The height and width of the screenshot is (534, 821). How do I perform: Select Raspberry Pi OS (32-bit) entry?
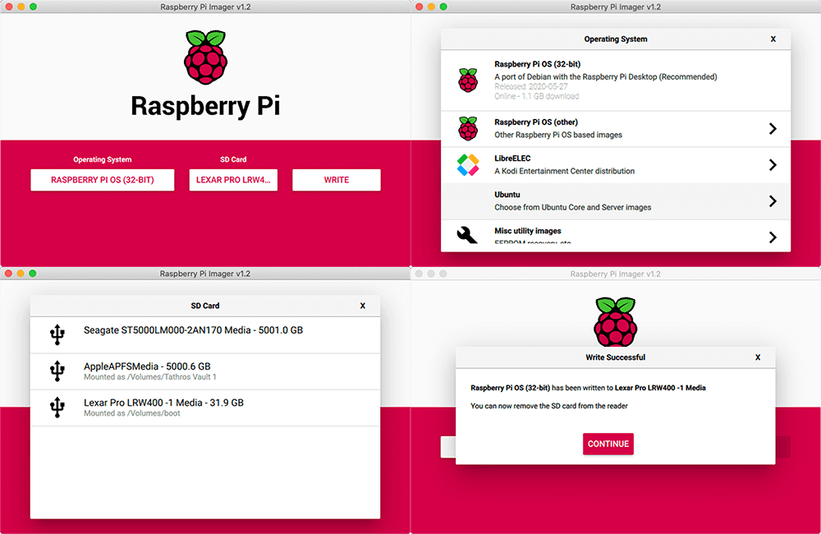616,81
